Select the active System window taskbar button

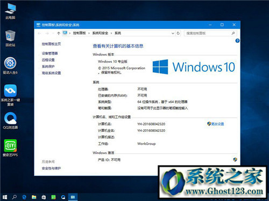[73, 197]
